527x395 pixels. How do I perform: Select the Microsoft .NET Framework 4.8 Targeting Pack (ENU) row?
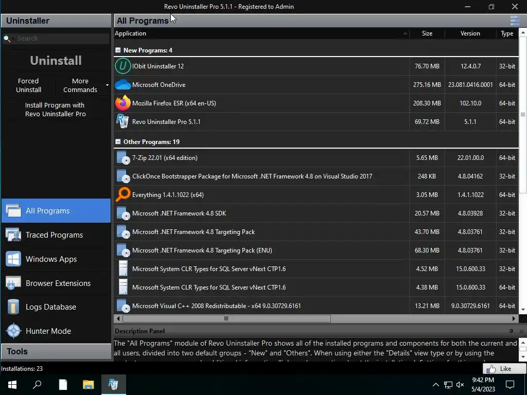pyautogui.click(x=316, y=250)
